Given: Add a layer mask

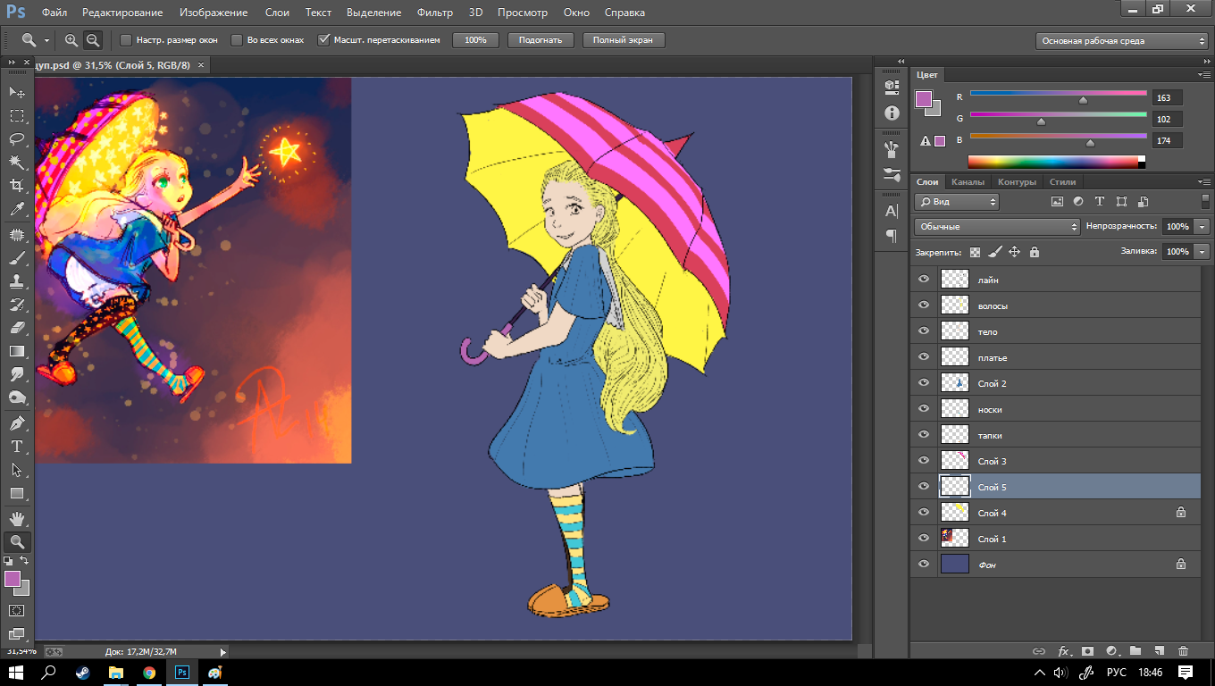Looking at the screenshot, I should (x=1087, y=652).
